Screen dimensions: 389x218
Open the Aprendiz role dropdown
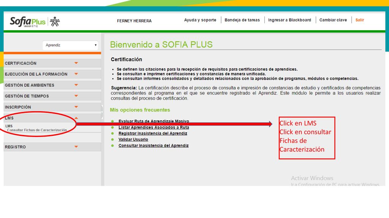[x=70, y=45]
